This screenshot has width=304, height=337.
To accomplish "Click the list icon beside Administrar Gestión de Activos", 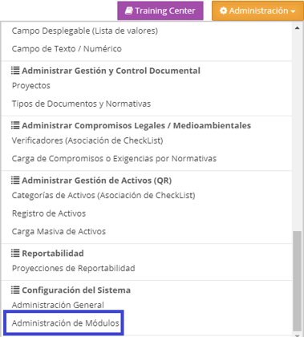I will click(15, 181).
